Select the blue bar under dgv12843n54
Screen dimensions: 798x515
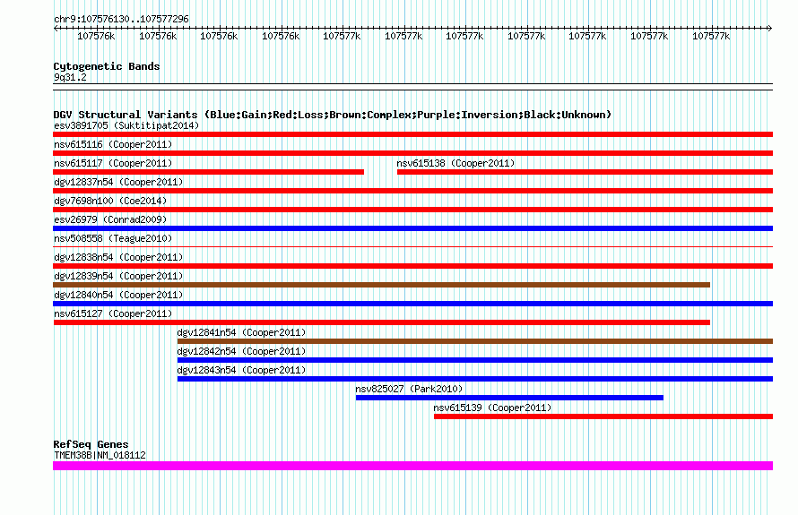475,379
